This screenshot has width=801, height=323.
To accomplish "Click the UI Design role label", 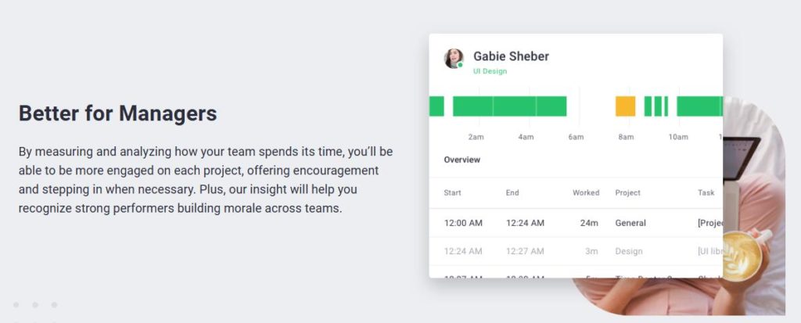I will (x=490, y=71).
